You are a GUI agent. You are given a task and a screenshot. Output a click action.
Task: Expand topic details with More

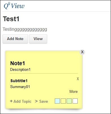click(x=73, y=91)
